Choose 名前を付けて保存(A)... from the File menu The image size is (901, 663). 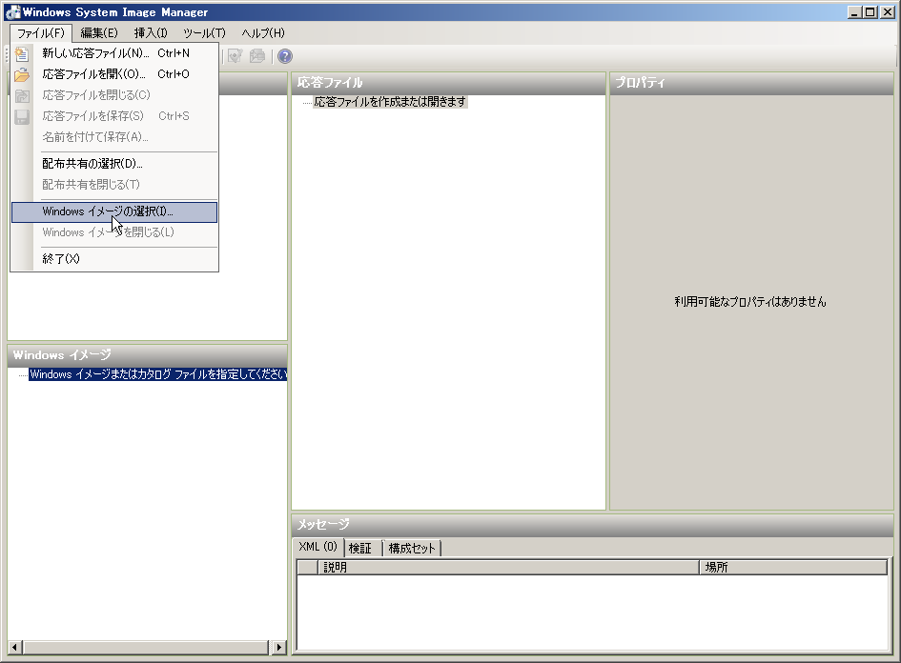tap(114, 137)
